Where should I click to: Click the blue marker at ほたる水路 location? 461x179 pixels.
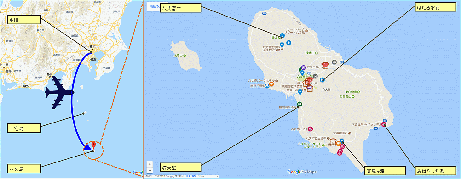(x=322, y=79)
